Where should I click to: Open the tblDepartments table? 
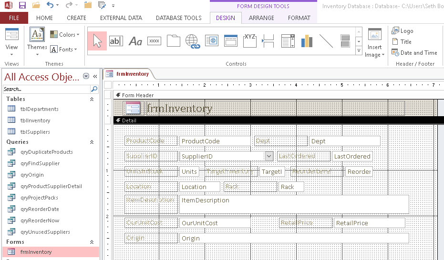click(40, 109)
